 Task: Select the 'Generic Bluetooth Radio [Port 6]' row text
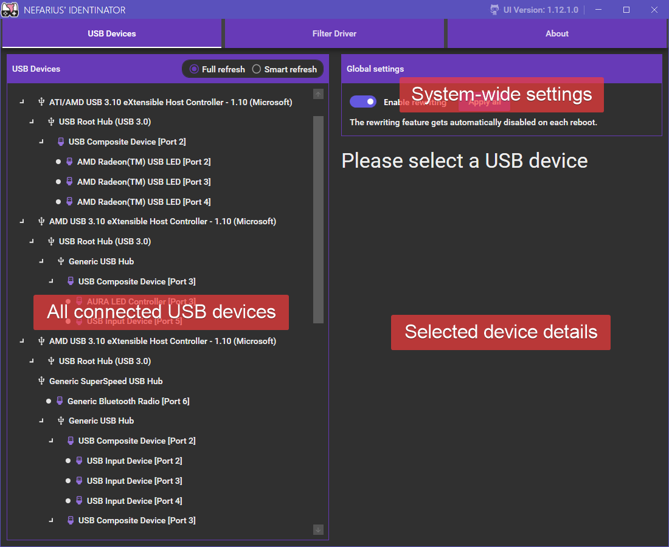pyautogui.click(x=128, y=401)
